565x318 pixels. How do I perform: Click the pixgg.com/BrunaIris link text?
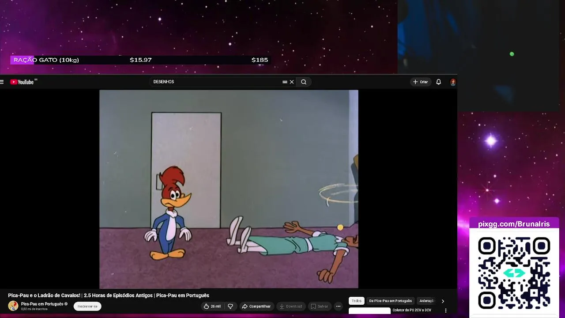(x=514, y=224)
